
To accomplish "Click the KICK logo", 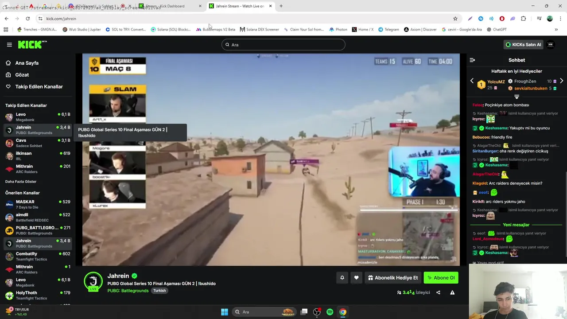I will coord(32,44).
